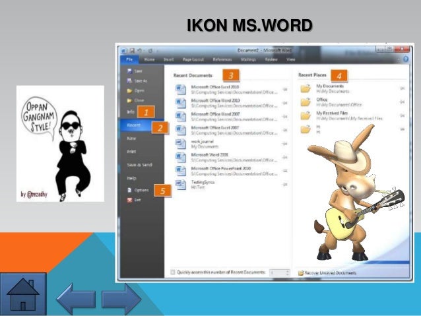Click Recover Unsaved Documents text
The width and height of the screenshot is (421, 316).
tap(330, 272)
